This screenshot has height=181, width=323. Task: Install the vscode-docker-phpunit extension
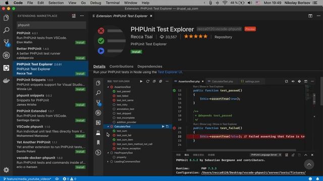click(80, 167)
